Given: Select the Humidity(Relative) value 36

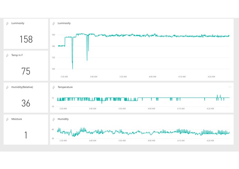Looking at the screenshot, I should coord(26,103).
